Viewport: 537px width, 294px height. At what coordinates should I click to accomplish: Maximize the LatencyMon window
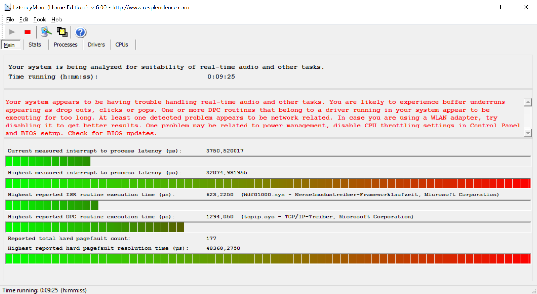[503, 7]
